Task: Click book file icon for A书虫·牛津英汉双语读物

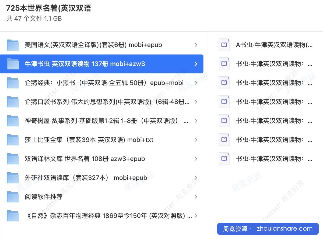Action: (x=224, y=45)
